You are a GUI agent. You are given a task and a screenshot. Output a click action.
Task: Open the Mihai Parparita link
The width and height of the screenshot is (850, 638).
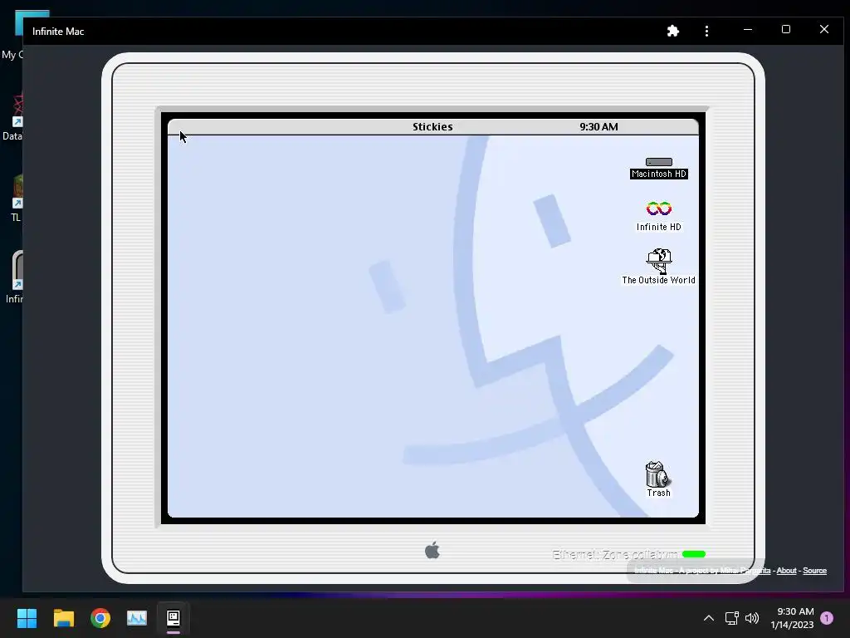pyautogui.click(x=745, y=570)
